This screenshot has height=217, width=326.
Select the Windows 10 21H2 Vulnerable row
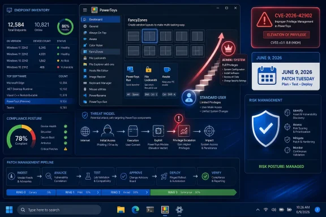click(39, 67)
